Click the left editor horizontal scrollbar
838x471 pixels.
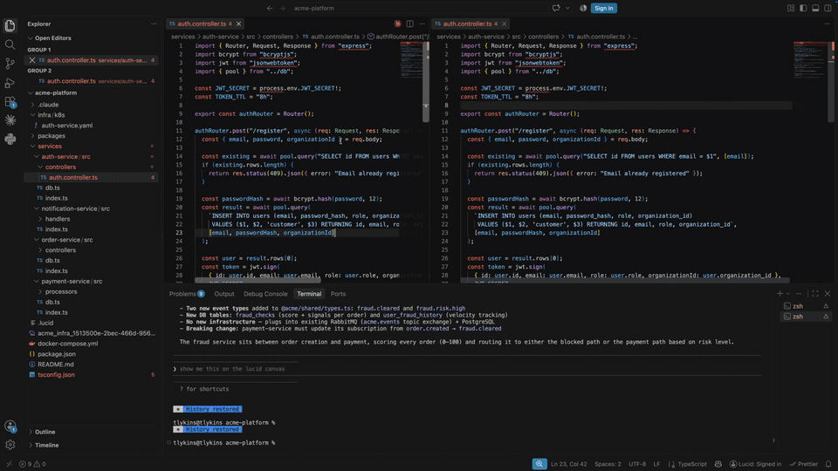[258, 280]
